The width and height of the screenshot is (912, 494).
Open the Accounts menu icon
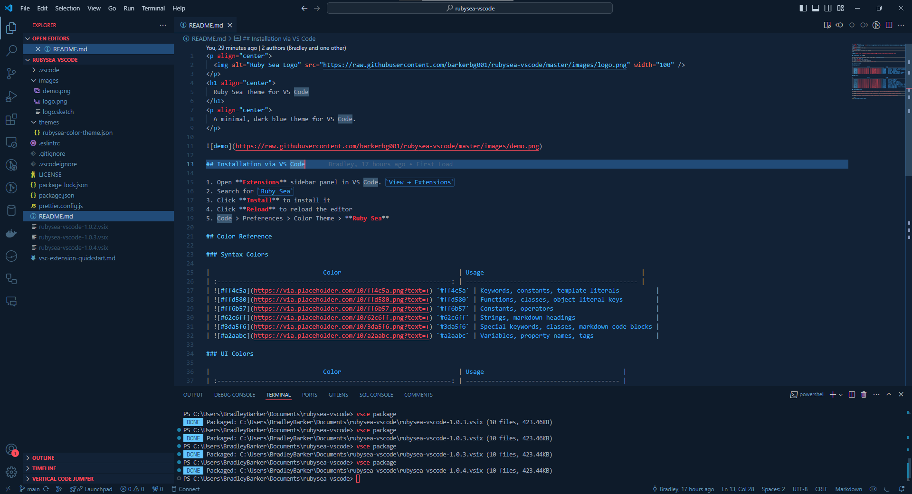[11, 449]
